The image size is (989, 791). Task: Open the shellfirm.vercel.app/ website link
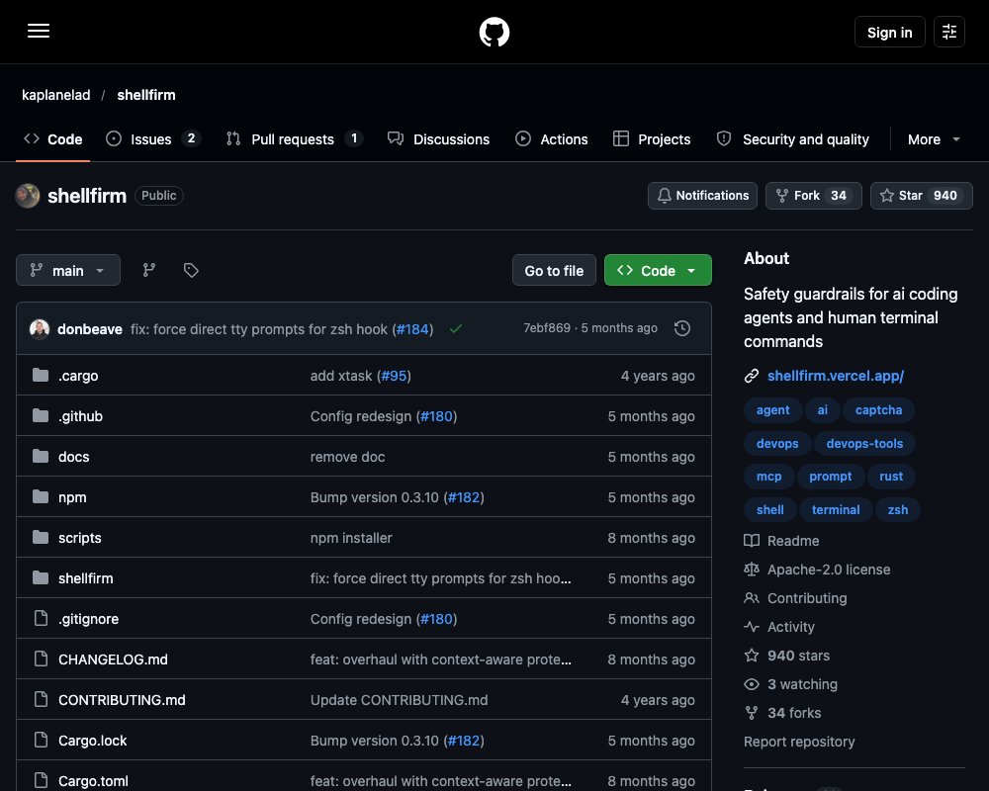(x=836, y=376)
